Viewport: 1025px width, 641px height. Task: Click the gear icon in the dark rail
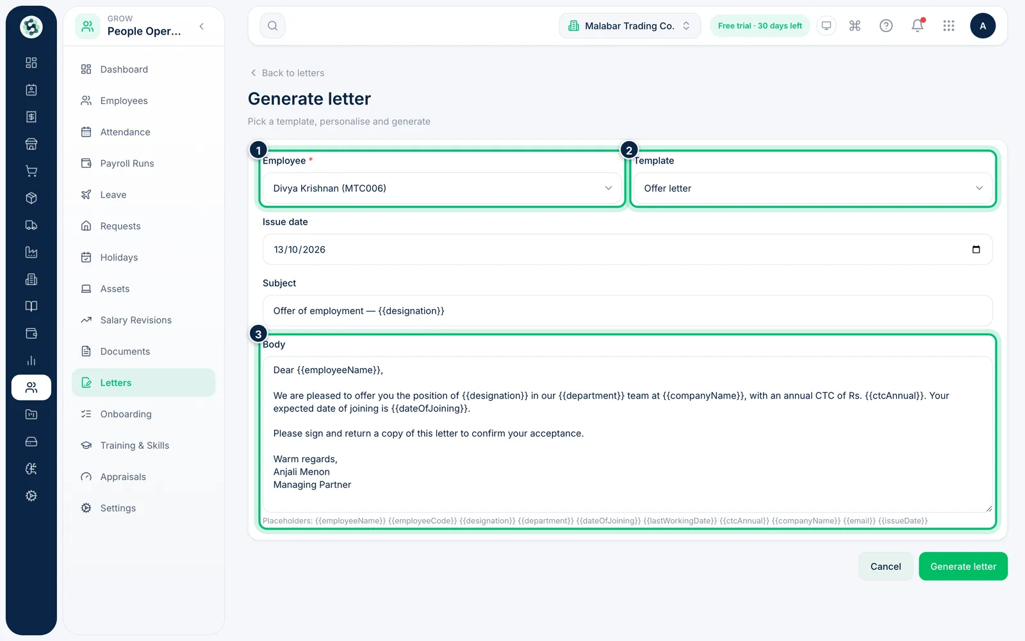(x=31, y=495)
